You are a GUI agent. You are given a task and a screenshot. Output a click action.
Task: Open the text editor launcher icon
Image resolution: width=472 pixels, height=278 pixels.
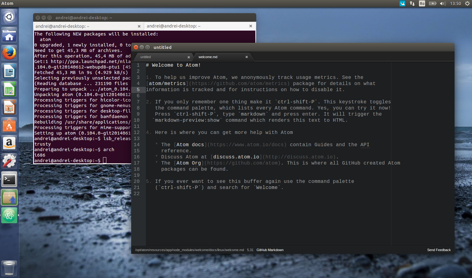(x=9, y=71)
